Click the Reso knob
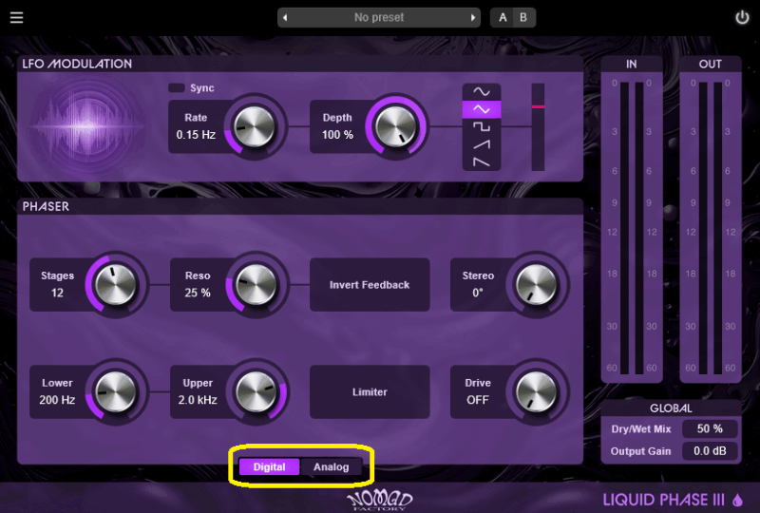This screenshot has height=513, width=760. pyautogui.click(x=256, y=285)
